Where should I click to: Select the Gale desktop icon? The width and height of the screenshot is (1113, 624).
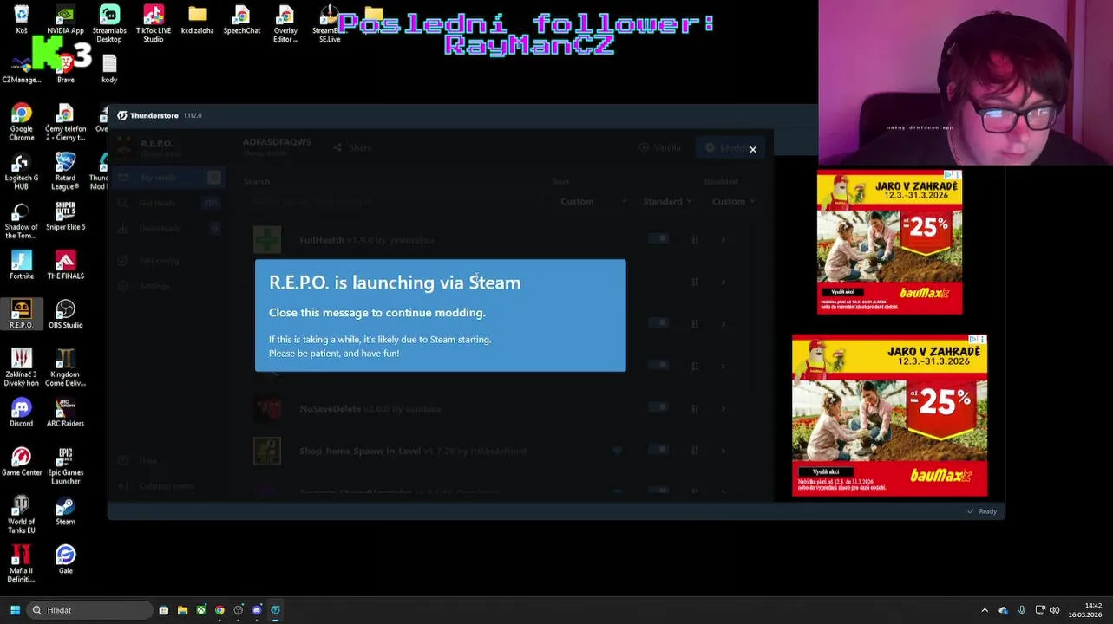(65, 560)
